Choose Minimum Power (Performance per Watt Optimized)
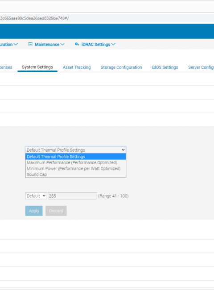The height and width of the screenshot is (290, 214). (x=76, y=169)
